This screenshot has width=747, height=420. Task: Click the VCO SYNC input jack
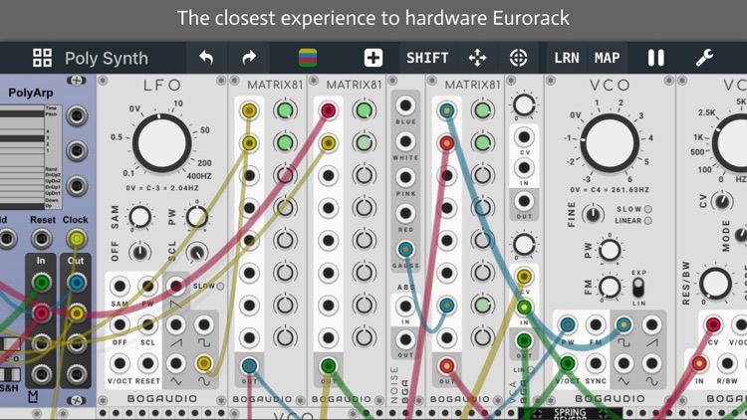tap(596, 363)
